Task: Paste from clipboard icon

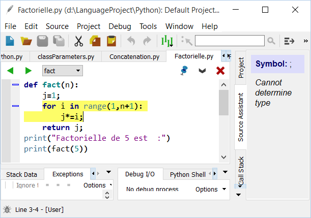Action: pyautogui.click(x=111, y=41)
